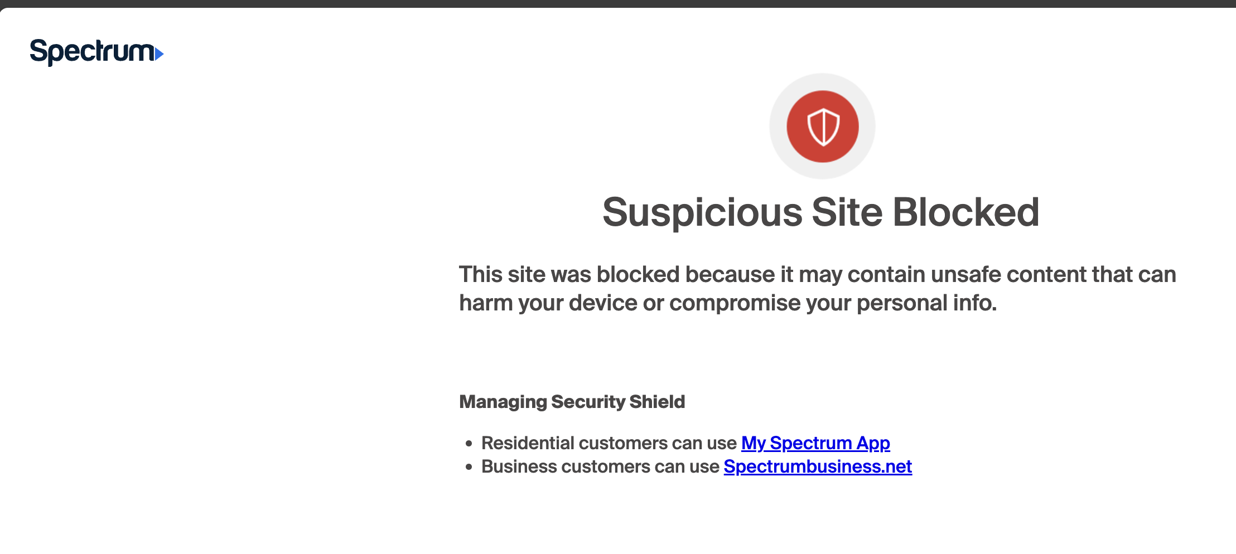Click the "Business customers can use" text
1236x554 pixels.
[x=600, y=466]
